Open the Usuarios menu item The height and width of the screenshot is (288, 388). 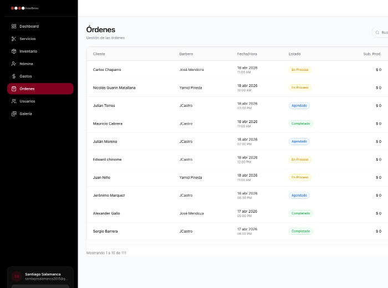pos(27,101)
